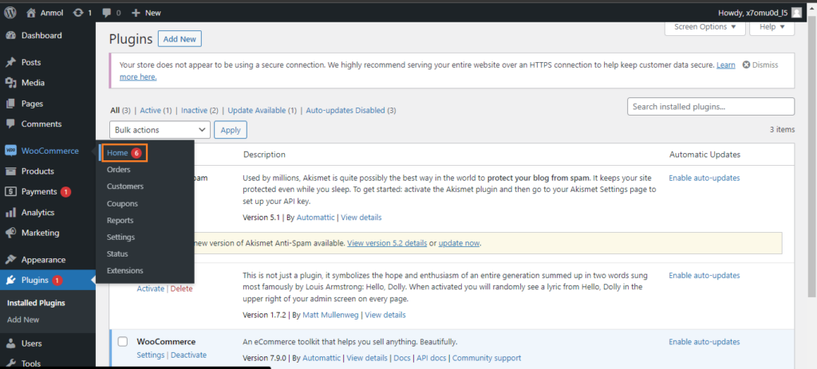Open WooCommerce Community support link
The image size is (817, 369).
point(487,358)
